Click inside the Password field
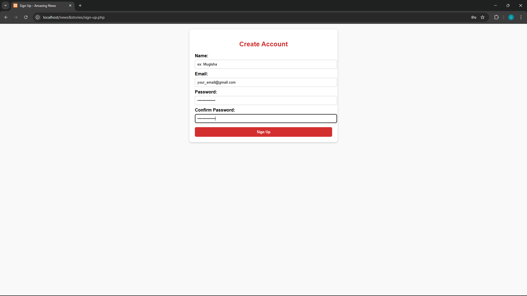Screen dimensions: 527x296 pyautogui.click(x=266, y=100)
